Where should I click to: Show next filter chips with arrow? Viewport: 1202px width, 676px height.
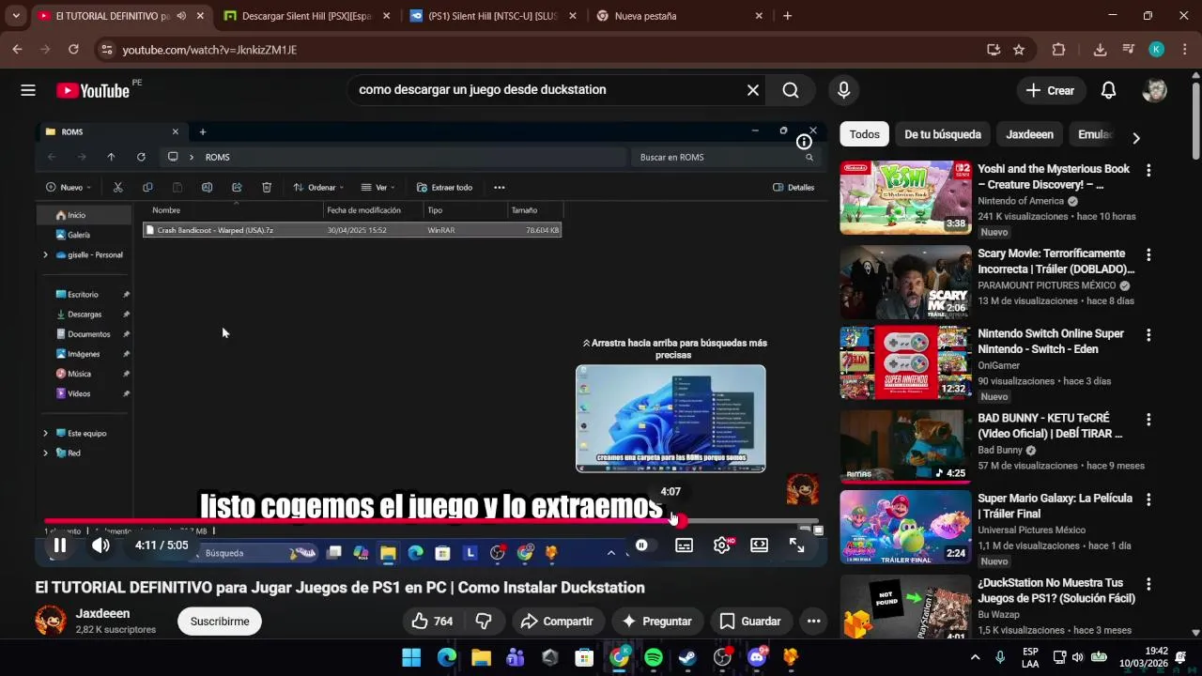pyautogui.click(x=1136, y=138)
